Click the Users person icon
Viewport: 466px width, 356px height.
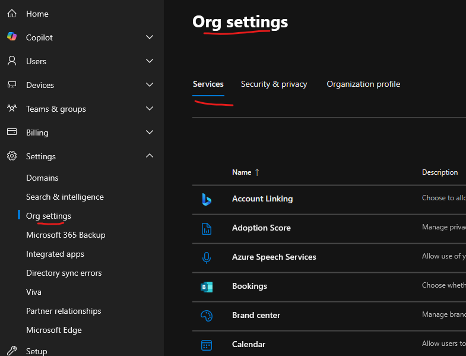(x=12, y=61)
